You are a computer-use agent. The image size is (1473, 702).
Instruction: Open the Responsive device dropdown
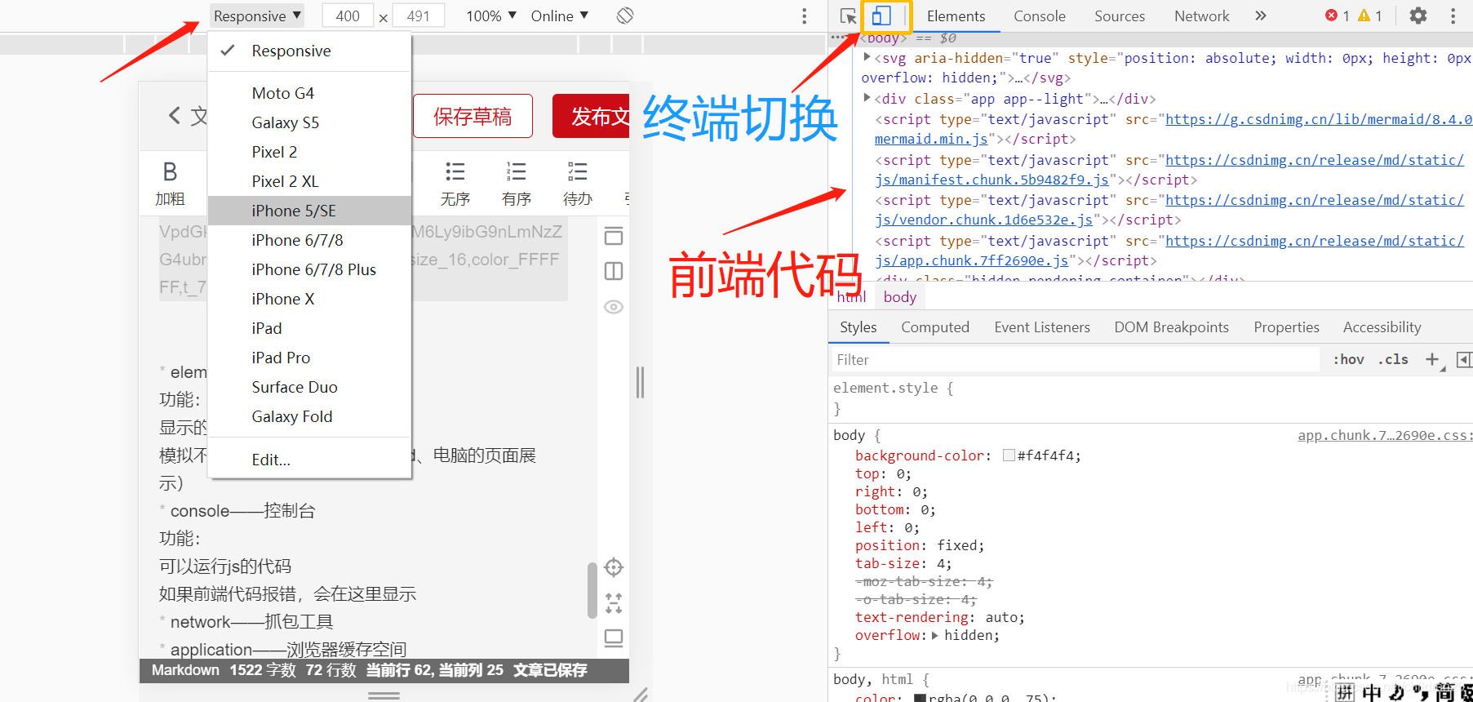[x=257, y=16]
